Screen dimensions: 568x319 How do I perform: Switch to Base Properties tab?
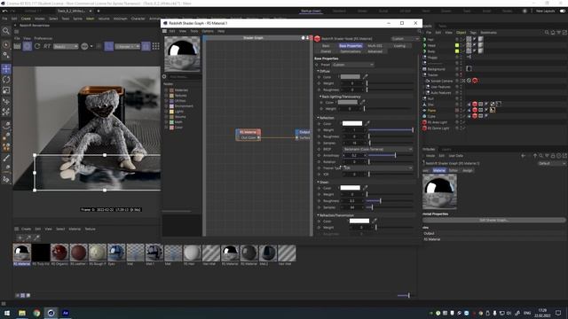point(351,45)
